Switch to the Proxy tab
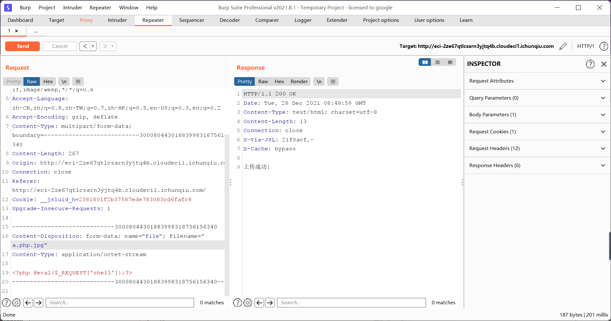This screenshot has height=321, width=611. tap(86, 20)
